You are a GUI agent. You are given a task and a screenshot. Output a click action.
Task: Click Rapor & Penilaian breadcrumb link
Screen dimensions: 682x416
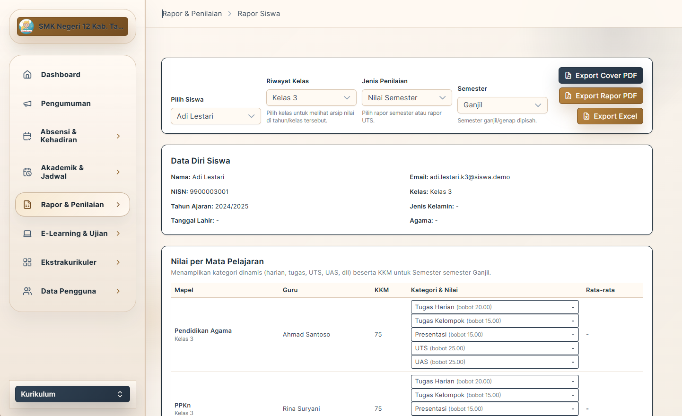pos(192,14)
